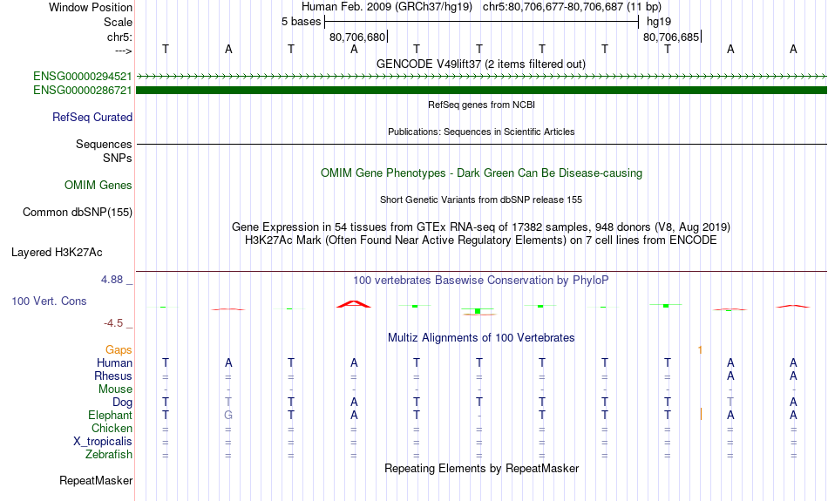
Task: Click the Scale track label
Action: (x=119, y=22)
